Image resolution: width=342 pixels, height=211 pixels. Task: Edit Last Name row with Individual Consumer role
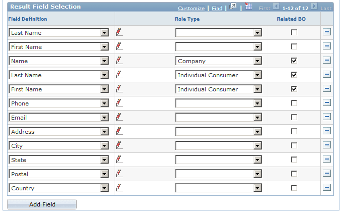pos(119,75)
